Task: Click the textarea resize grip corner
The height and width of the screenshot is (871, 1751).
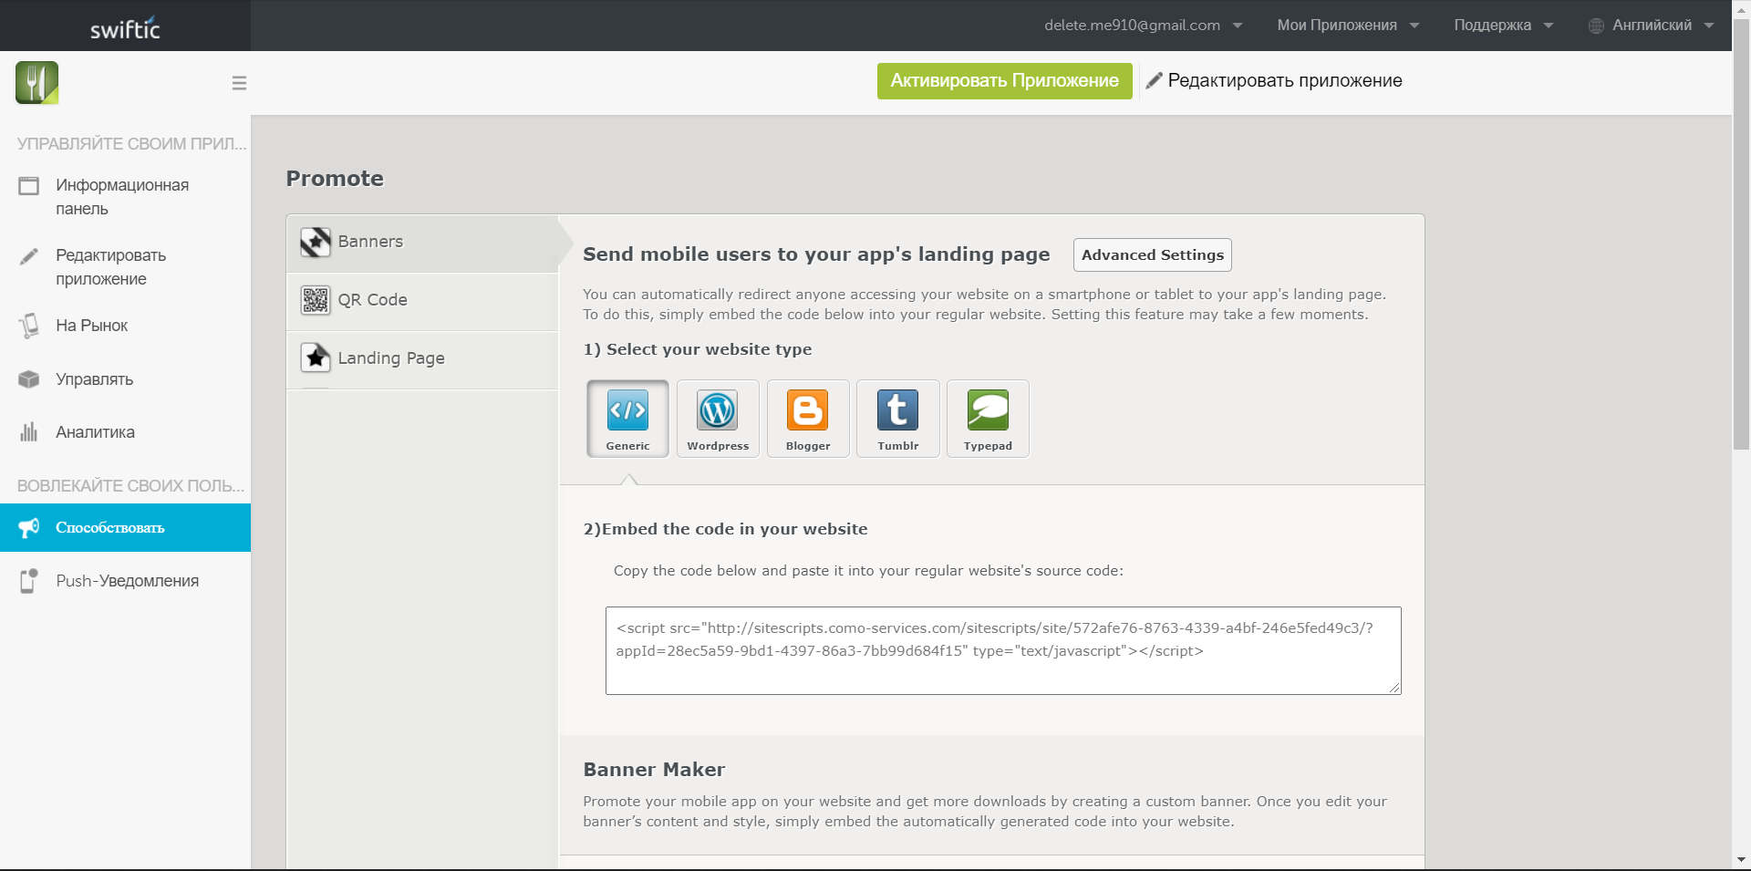Action: (1395, 689)
